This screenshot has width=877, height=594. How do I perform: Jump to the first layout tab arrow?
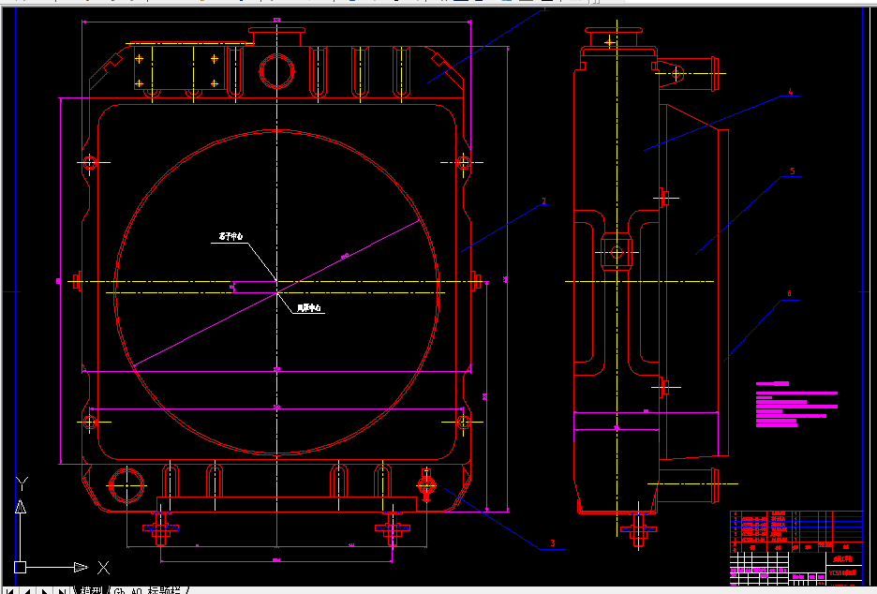coord(10,590)
